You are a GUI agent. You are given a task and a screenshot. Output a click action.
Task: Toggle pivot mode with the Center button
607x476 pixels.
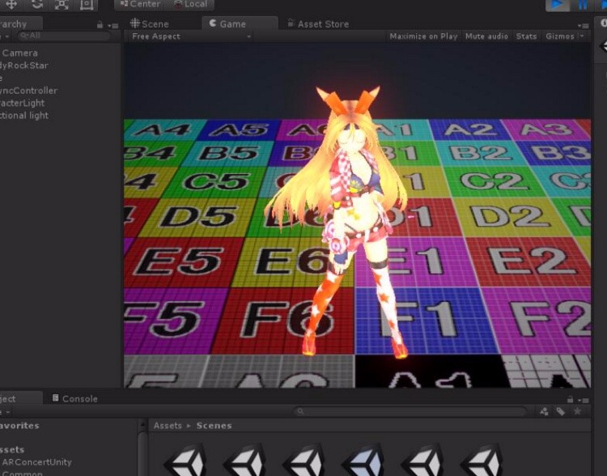click(x=139, y=4)
